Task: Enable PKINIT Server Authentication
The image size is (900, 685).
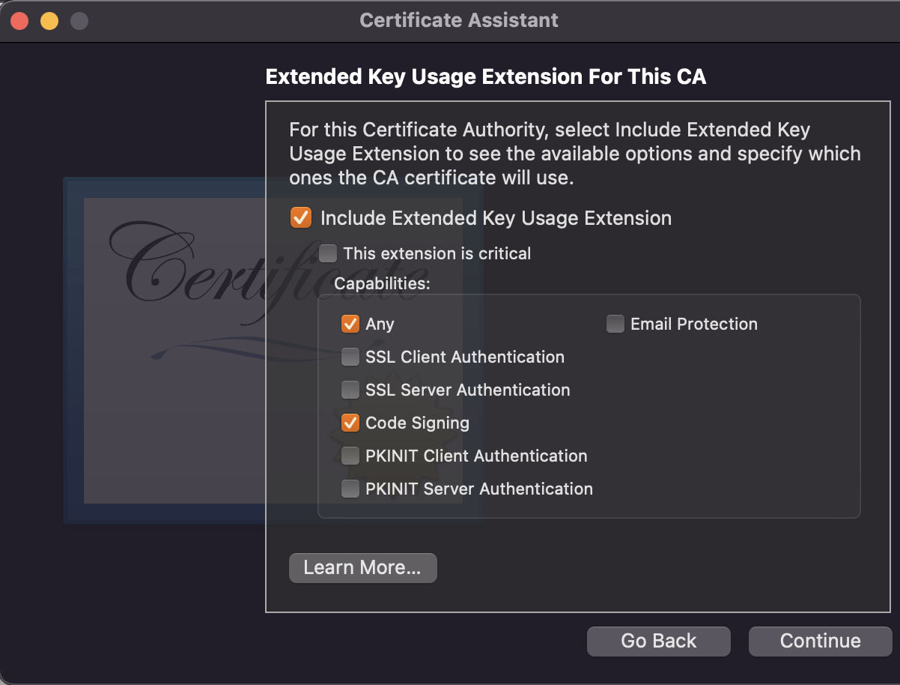Action: tap(350, 489)
